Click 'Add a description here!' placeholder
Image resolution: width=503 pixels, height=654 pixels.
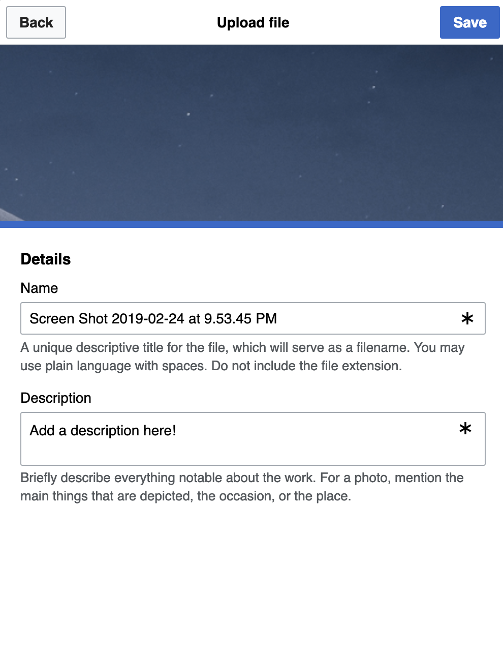click(103, 431)
